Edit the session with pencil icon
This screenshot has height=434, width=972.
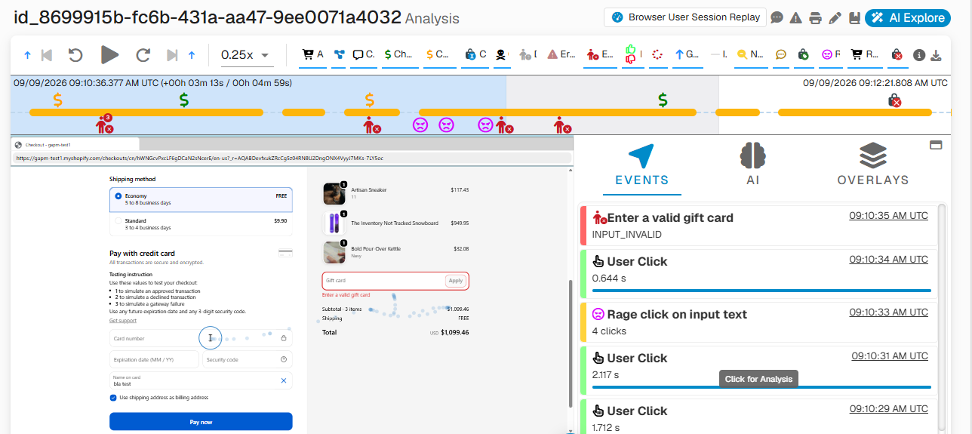click(x=835, y=18)
